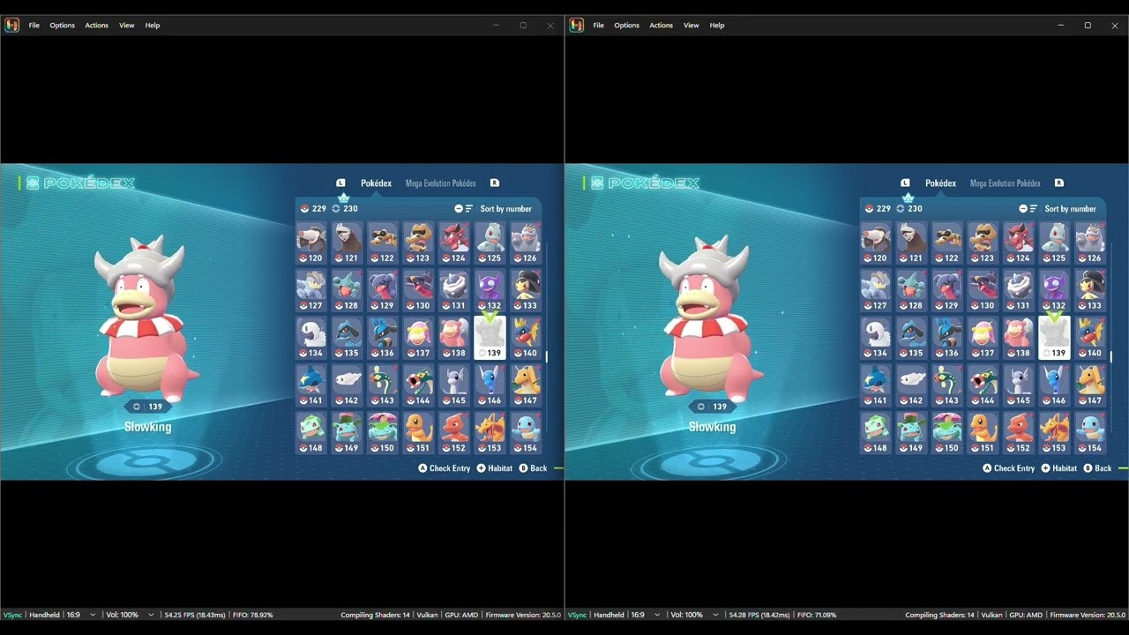Screen dimensions: 1129x635
Task: Select Pokédex tab in left window
Action: [x=376, y=183]
